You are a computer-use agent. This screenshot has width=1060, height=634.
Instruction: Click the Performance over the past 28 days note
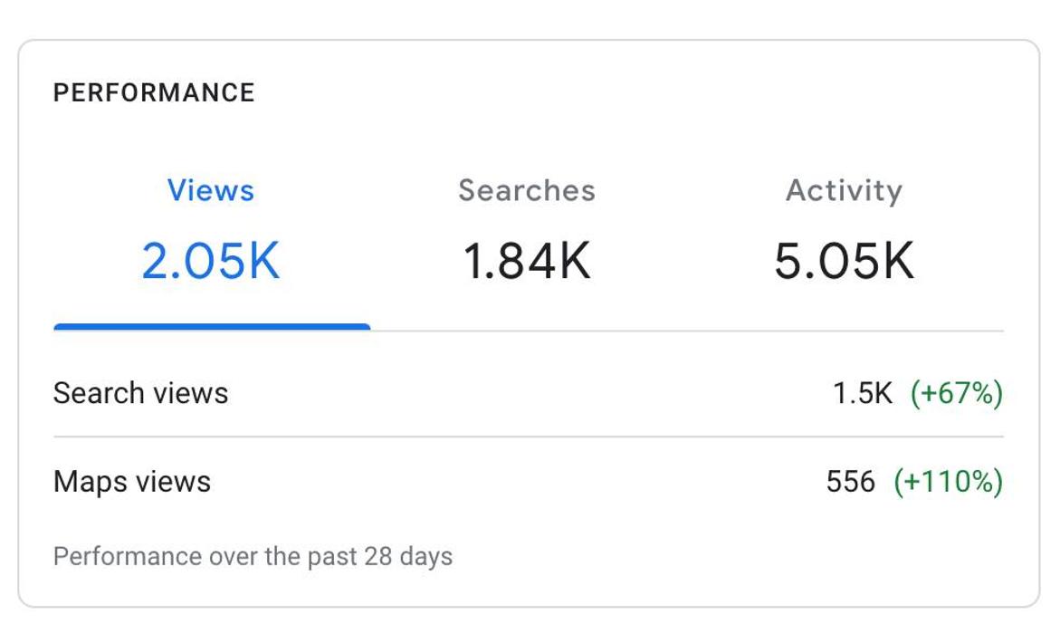(x=253, y=555)
